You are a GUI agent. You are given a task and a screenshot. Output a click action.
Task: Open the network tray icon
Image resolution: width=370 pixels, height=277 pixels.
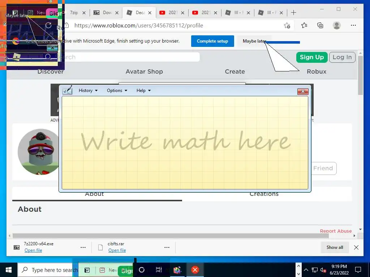click(x=315, y=270)
